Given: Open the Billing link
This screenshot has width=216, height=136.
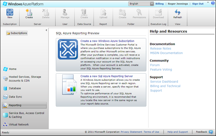Looking at the screenshot, I should click(x=159, y=4).
